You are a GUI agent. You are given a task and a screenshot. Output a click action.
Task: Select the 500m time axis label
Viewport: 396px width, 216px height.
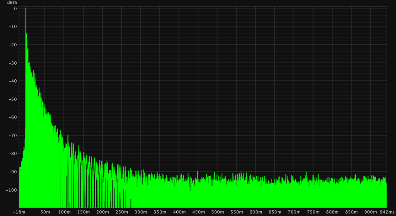[218, 212]
